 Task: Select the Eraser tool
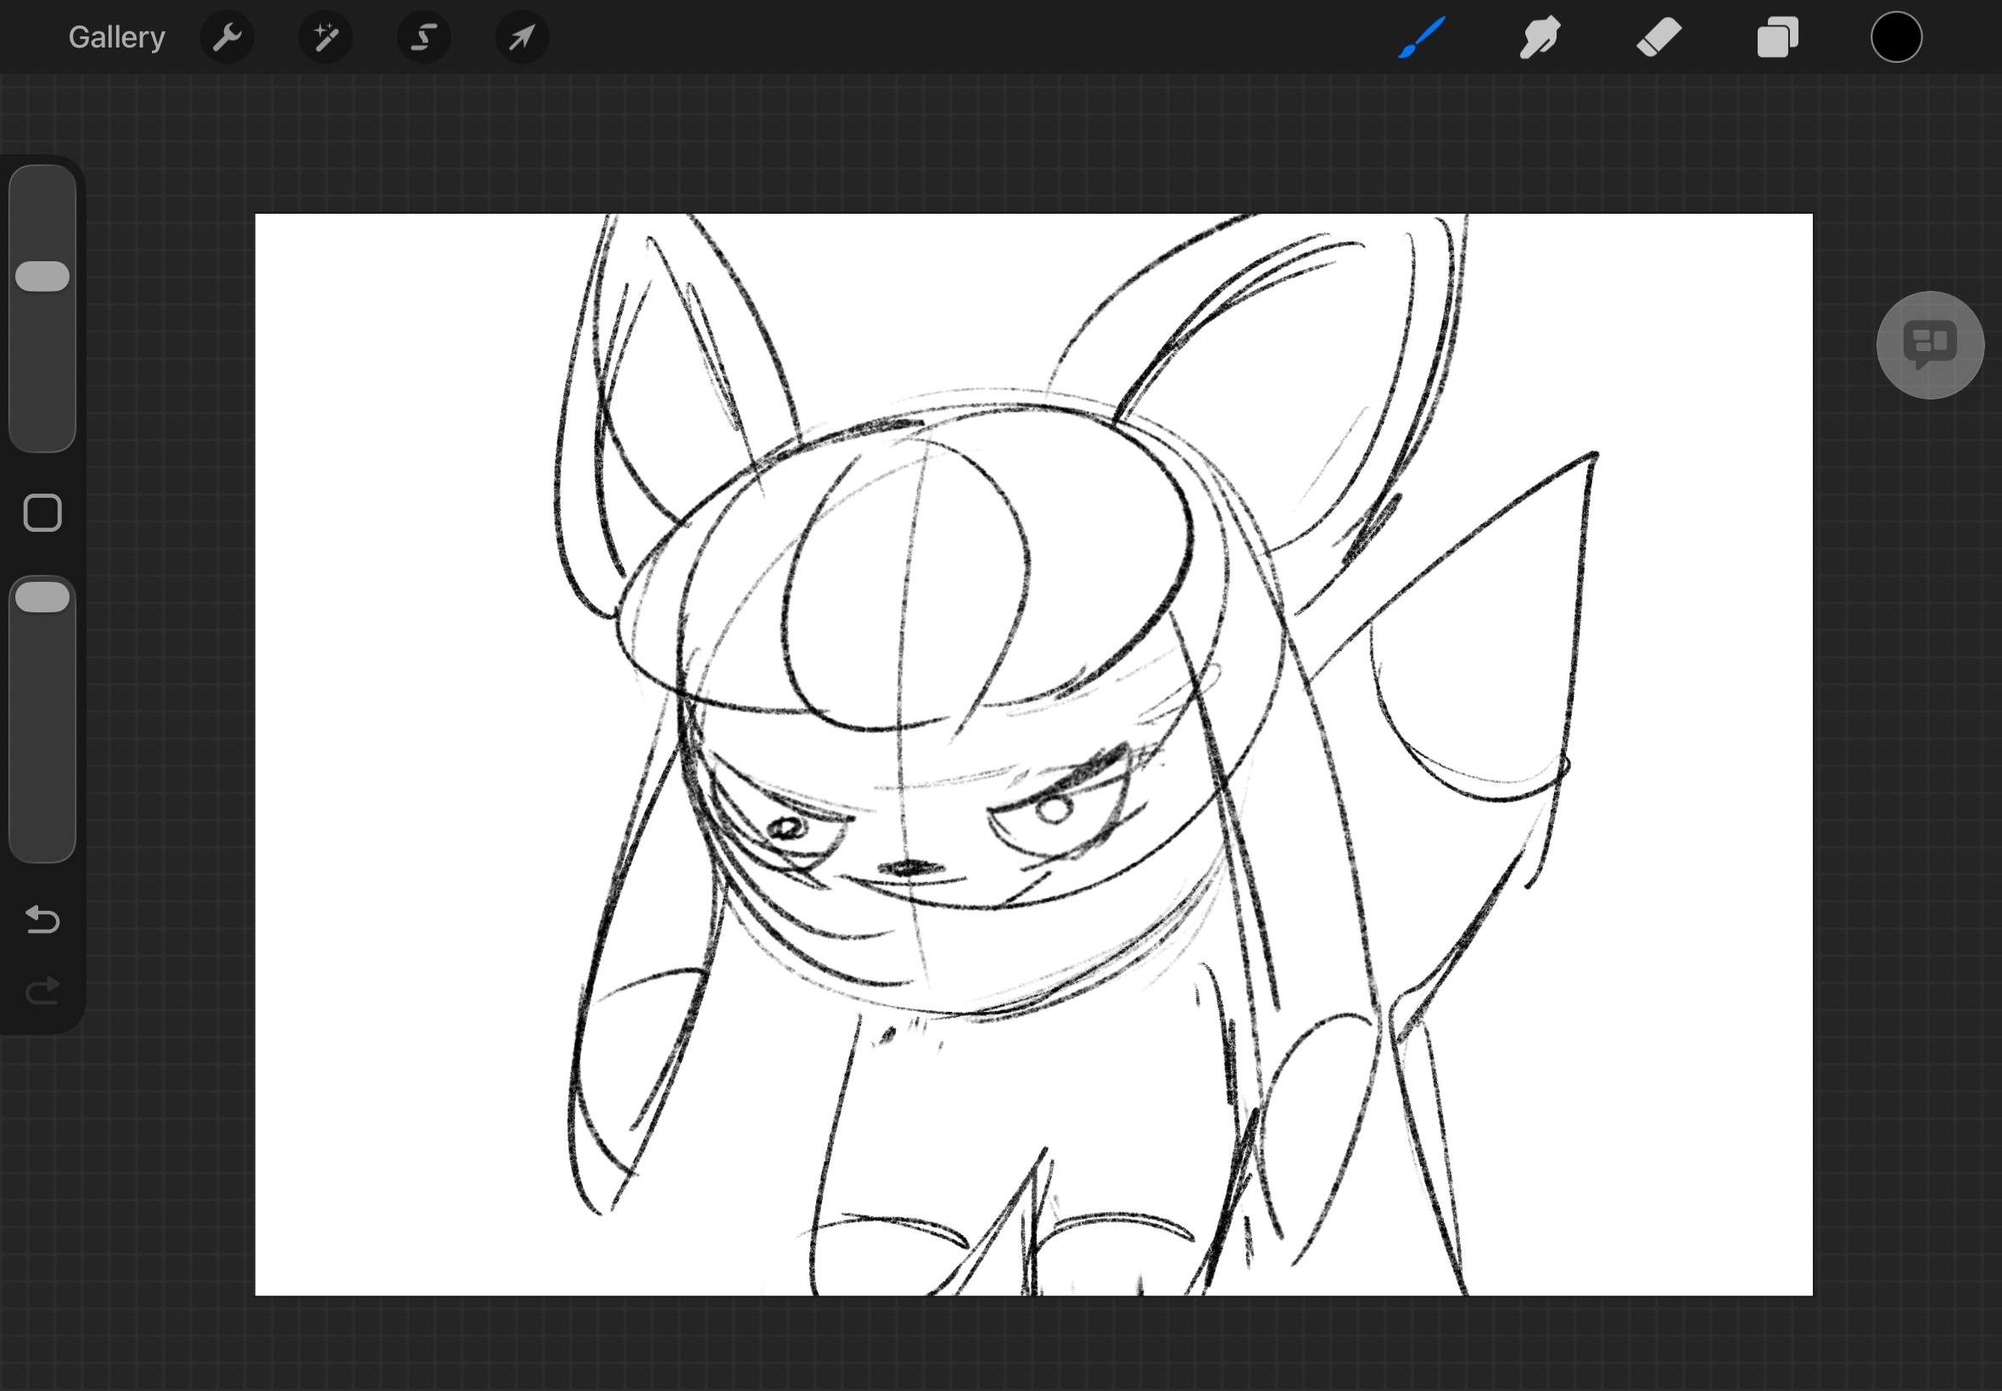tap(1658, 37)
